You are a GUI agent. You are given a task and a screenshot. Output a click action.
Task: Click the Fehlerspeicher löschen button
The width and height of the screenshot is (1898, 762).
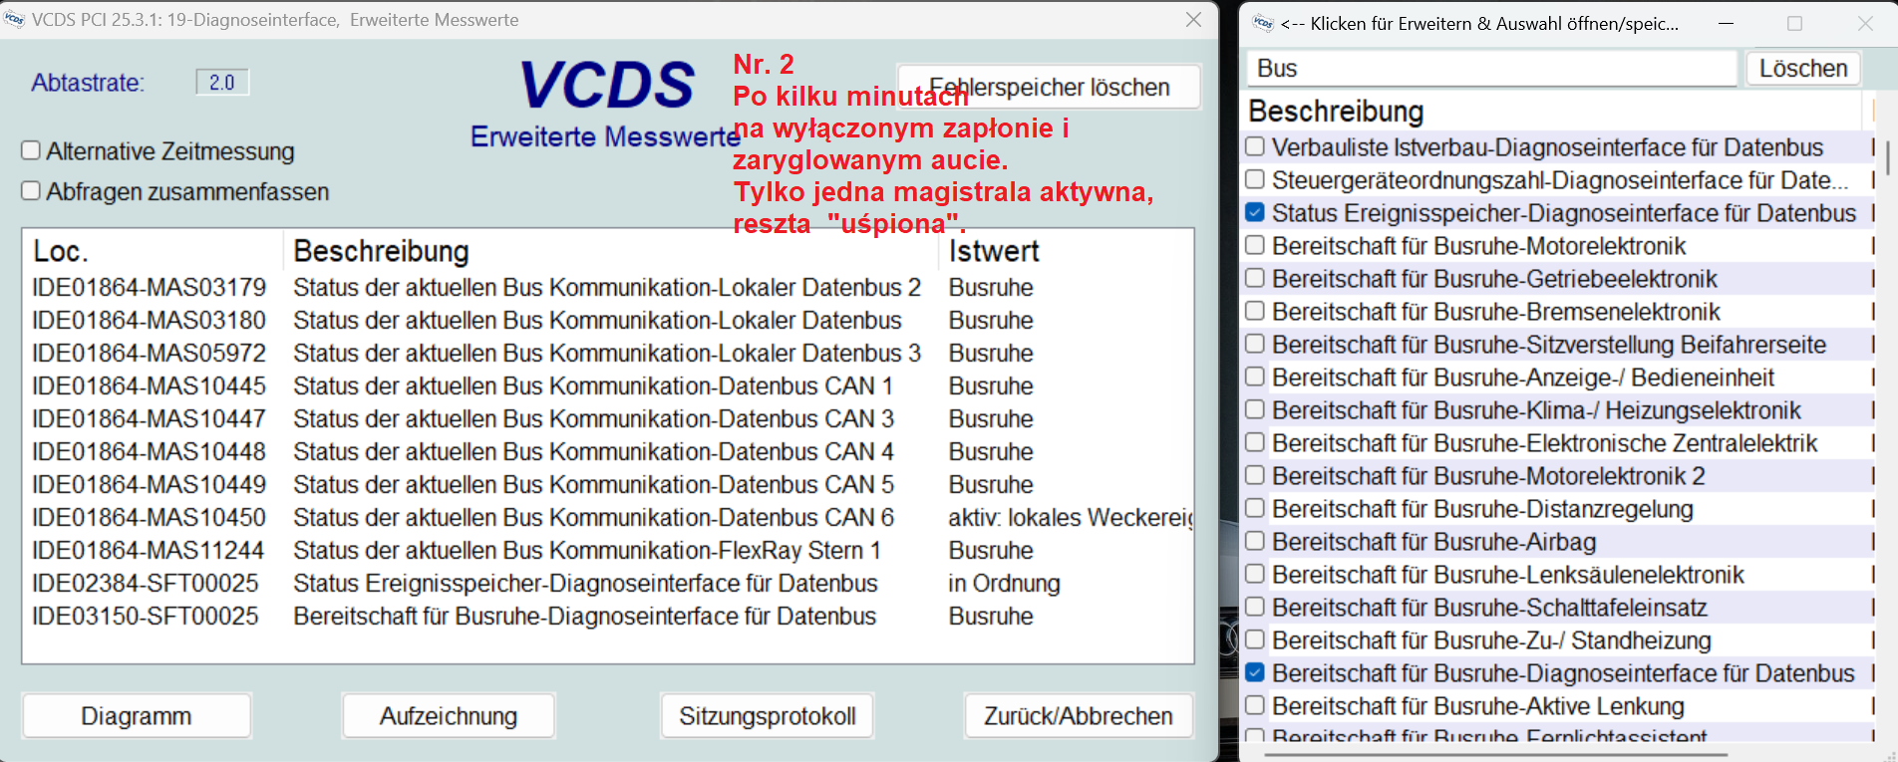pos(1049,87)
